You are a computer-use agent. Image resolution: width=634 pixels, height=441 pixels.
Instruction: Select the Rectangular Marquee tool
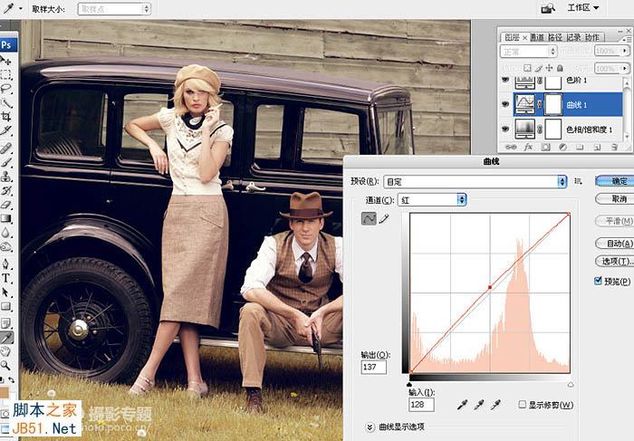6,74
